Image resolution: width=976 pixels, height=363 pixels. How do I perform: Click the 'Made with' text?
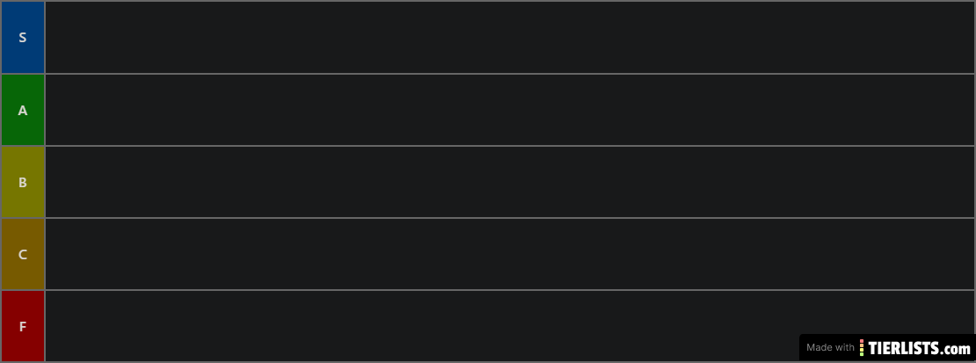tap(830, 348)
